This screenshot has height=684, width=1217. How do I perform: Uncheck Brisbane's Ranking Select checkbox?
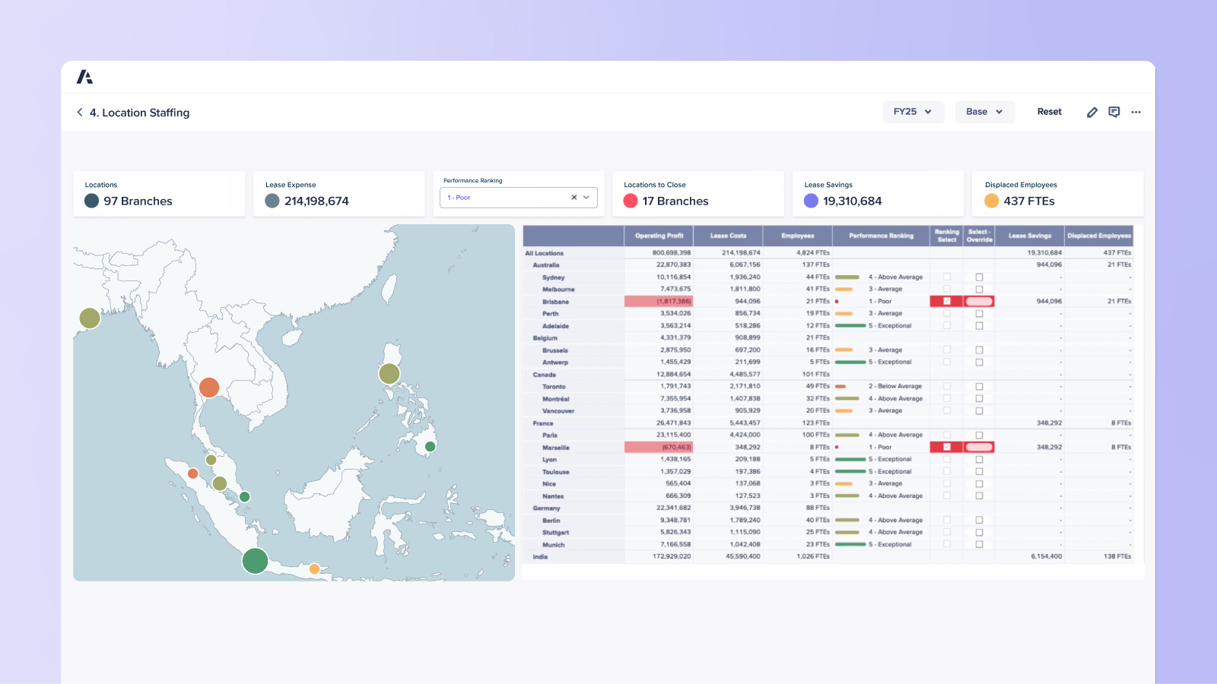tap(946, 301)
